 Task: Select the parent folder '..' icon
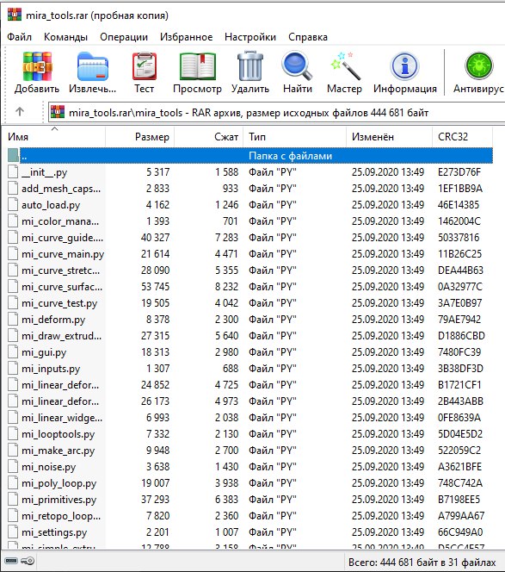click(13, 155)
